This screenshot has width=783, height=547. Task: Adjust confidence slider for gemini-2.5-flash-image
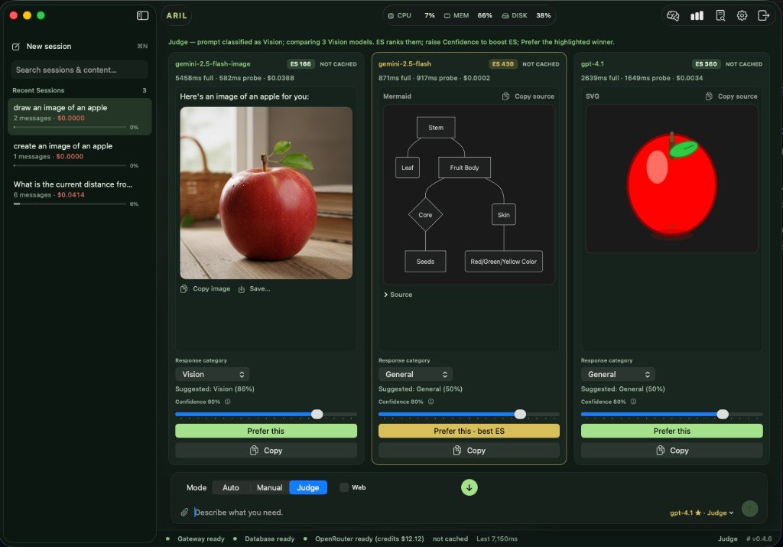click(317, 414)
